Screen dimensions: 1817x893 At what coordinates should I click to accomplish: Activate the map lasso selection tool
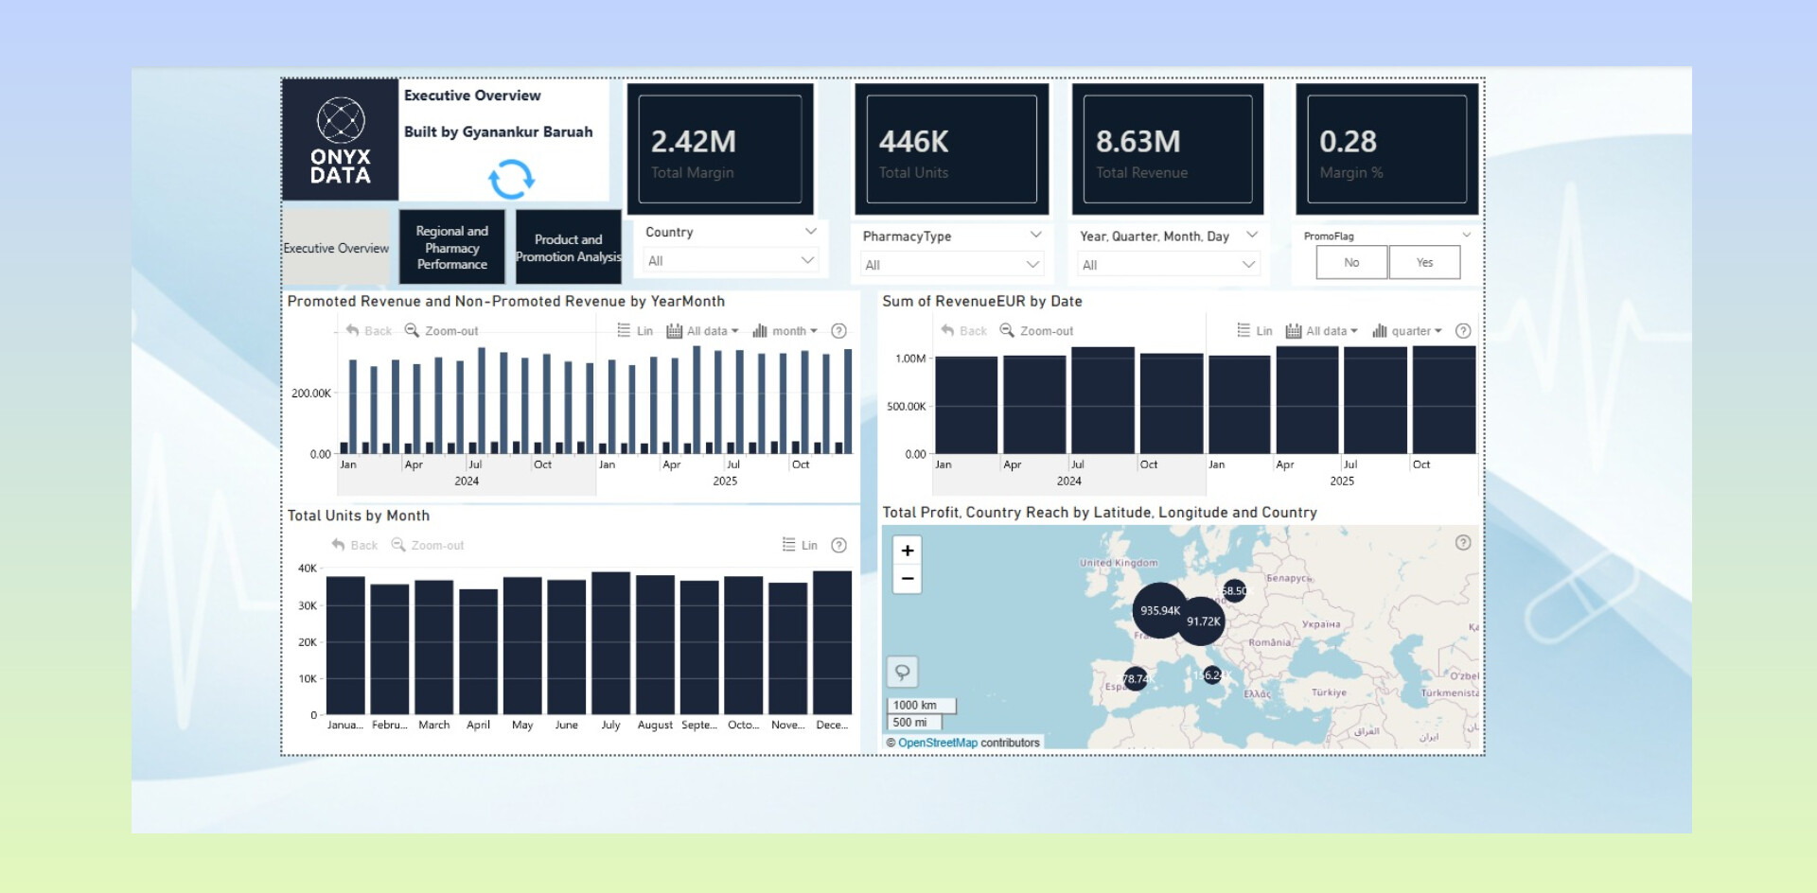(x=902, y=673)
